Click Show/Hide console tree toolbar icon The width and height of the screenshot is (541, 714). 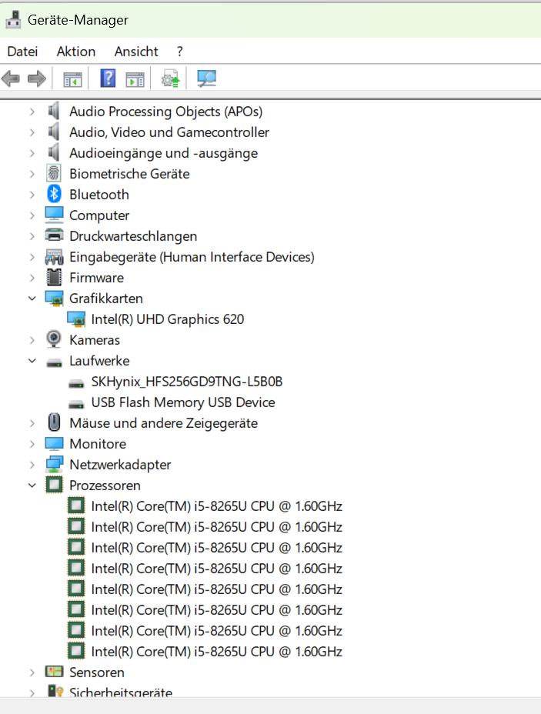click(x=72, y=79)
